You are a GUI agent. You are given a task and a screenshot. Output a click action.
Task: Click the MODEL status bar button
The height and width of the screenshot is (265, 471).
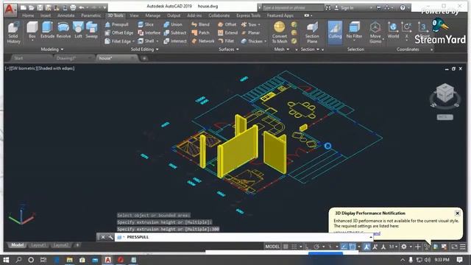(x=272, y=247)
